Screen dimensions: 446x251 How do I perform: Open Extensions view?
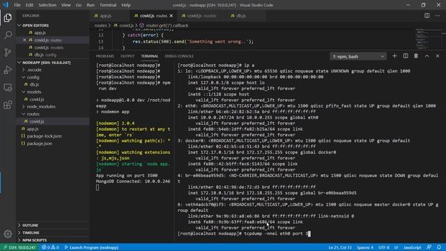[x=8, y=105]
